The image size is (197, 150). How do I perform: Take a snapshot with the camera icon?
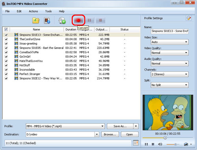[x=186, y=144]
